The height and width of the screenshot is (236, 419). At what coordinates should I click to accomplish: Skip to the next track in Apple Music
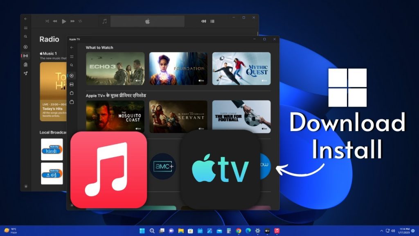point(72,21)
